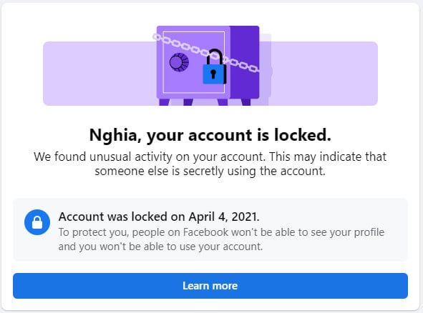This screenshot has height=313, width=423.
Task: Click the combination dial on the safe
Action: tap(179, 62)
